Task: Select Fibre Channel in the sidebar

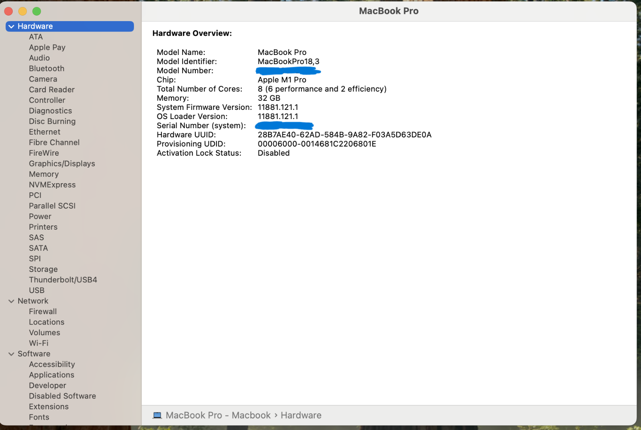Action: pos(54,142)
